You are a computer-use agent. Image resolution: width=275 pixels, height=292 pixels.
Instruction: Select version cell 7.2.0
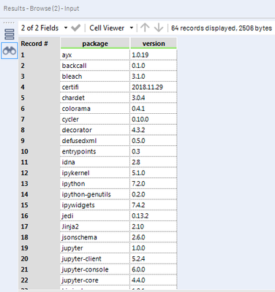(154, 183)
